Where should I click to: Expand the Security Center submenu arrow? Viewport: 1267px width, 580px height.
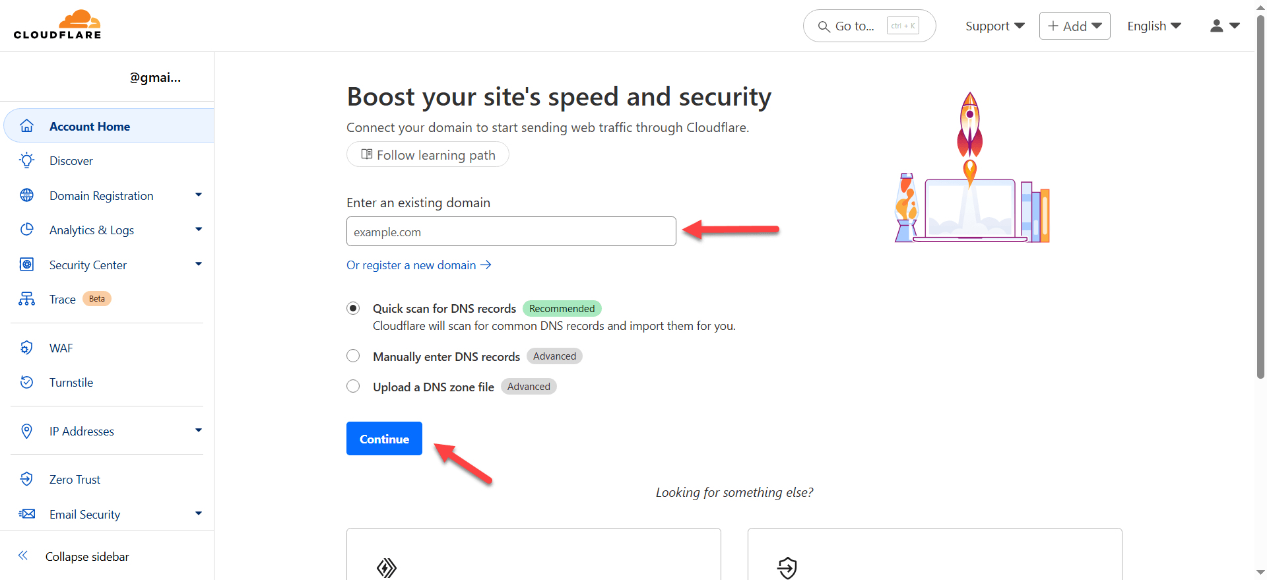(199, 264)
